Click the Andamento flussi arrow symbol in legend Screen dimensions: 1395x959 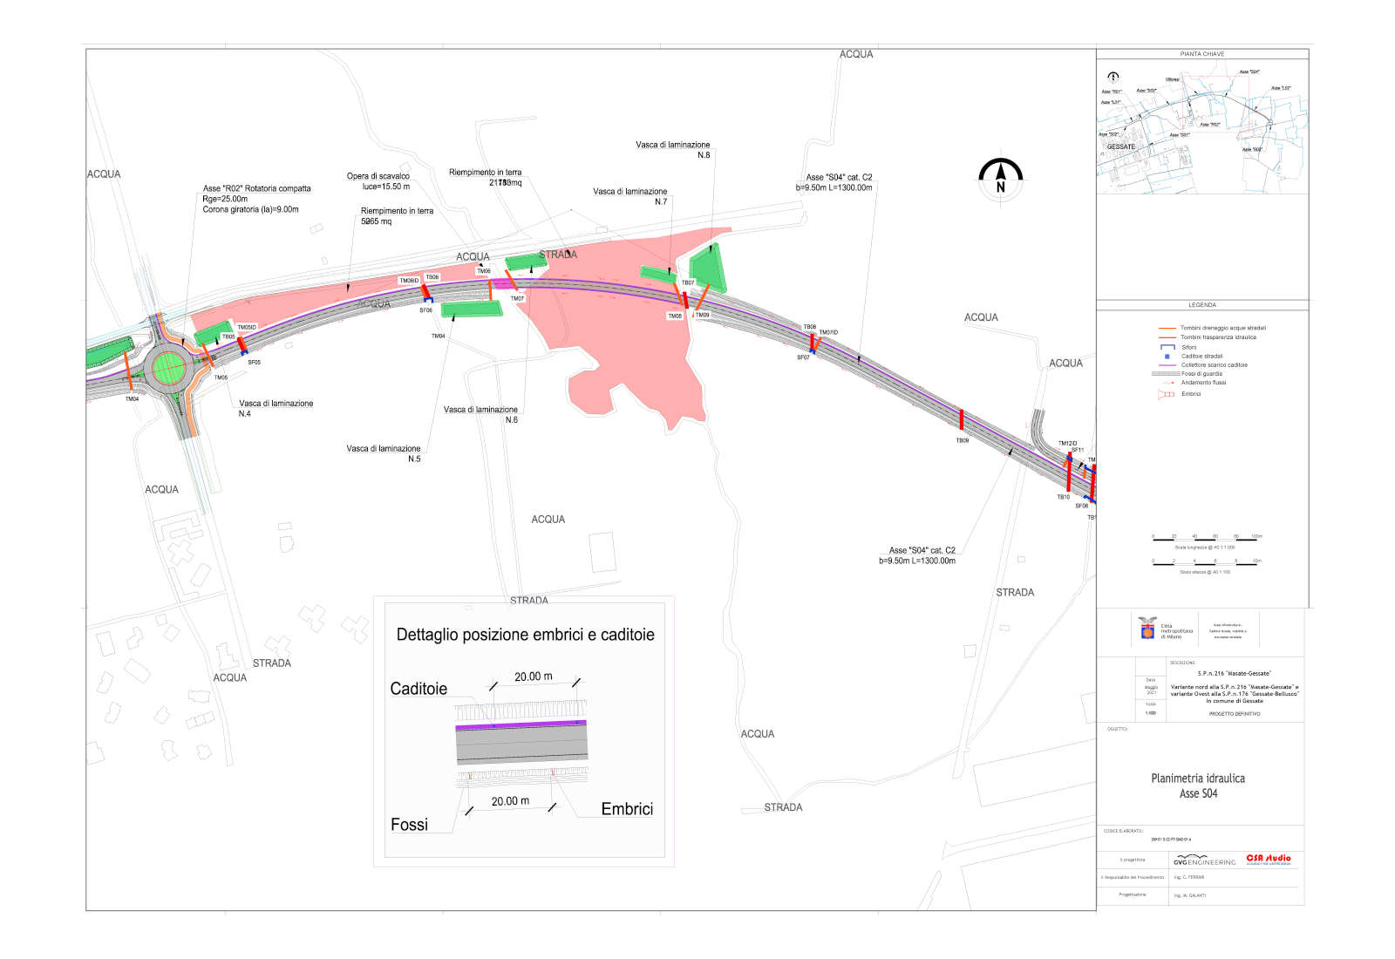click(x=1167, y=383)
